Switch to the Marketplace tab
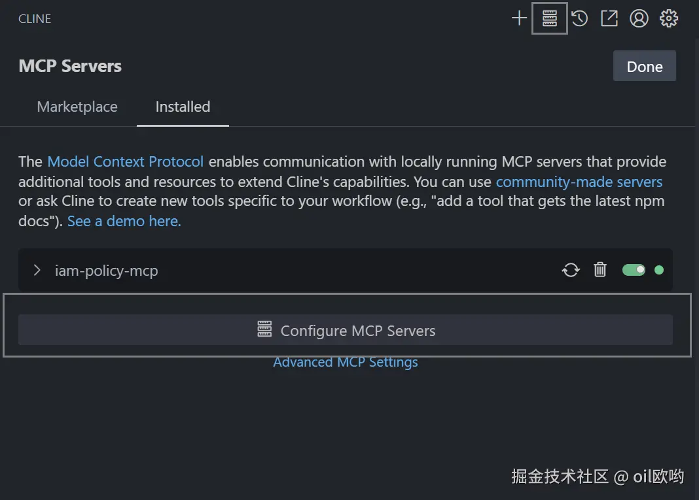Image resolution: width=699 pixels, height=500 pixels. click(x=77, y=107)
